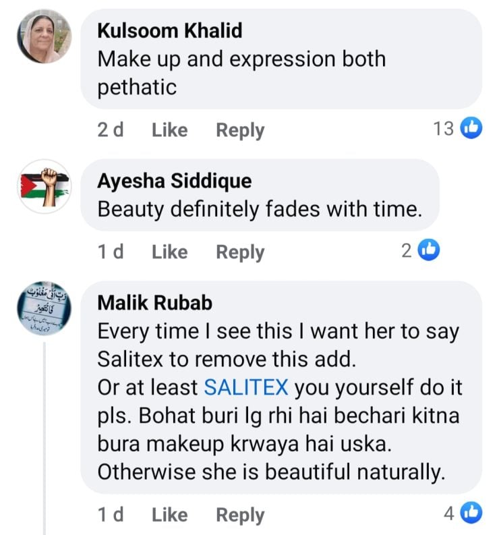
Task: Open Kulsoom Khalid's profile picture
Action: click(44, 40)
